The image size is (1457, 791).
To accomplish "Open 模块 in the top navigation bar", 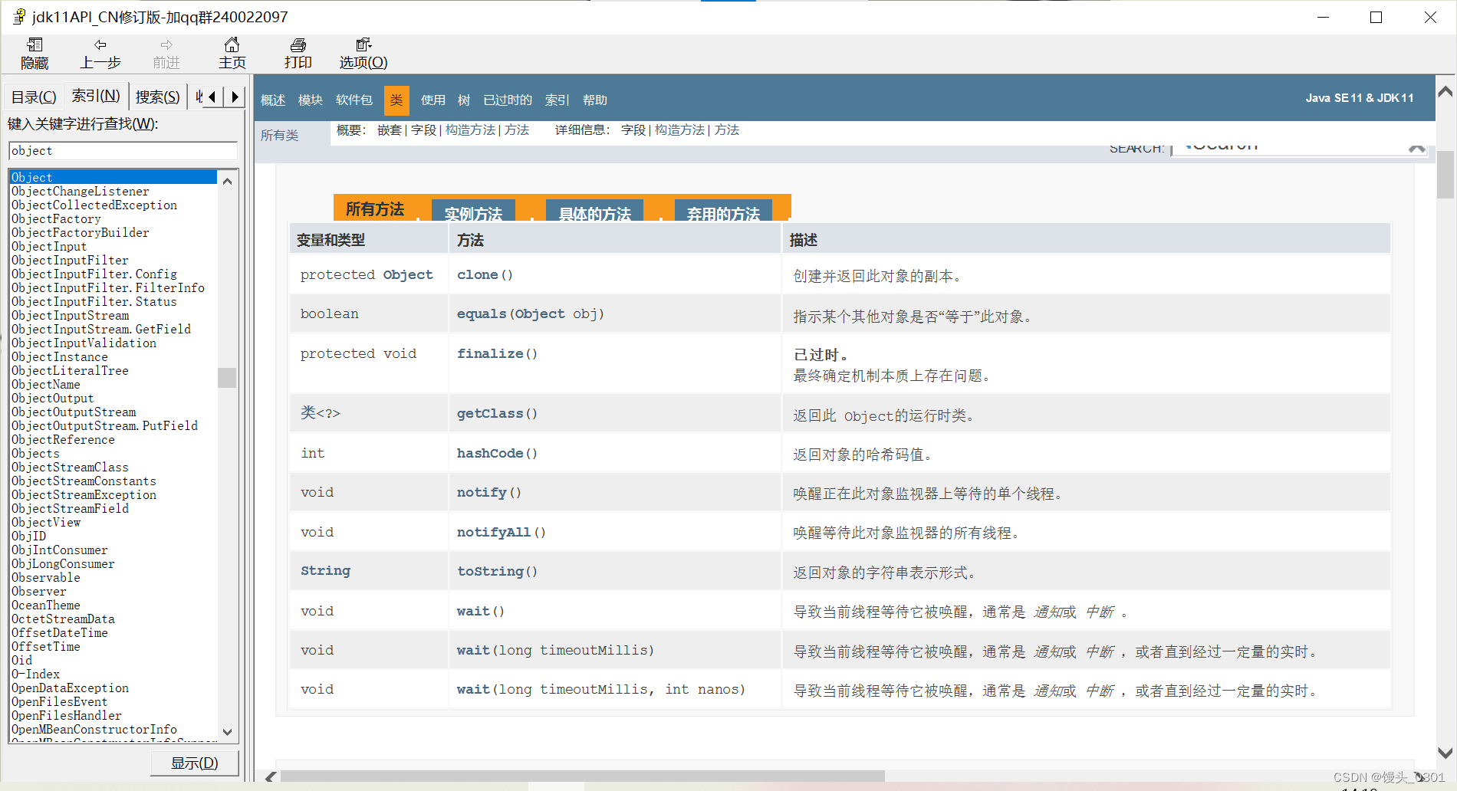I will pos(311,100).
